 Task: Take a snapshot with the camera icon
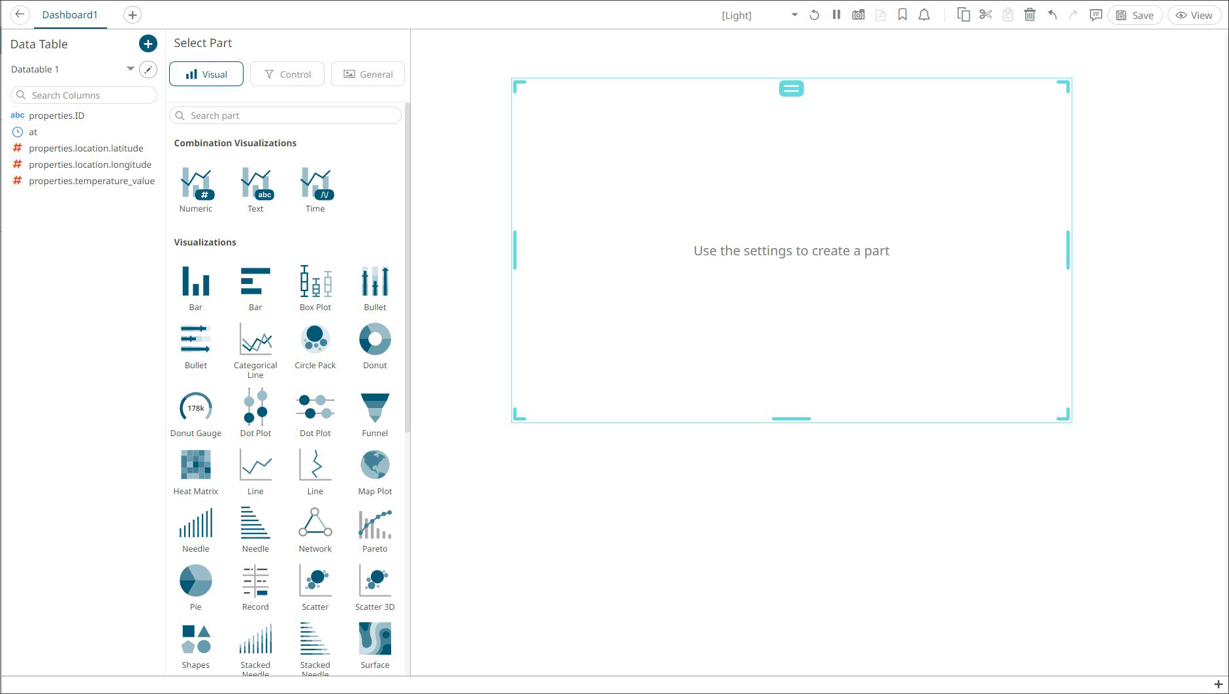point(859,14)
